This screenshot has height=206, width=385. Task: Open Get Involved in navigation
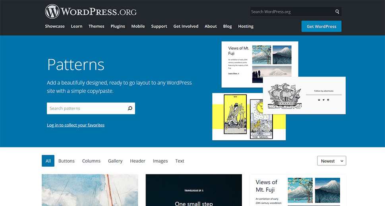pyautogui.click(x=186, y=26)
